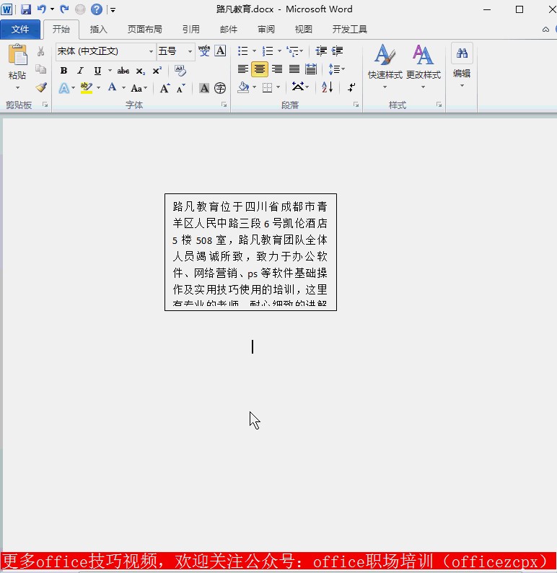Switch to the 插入 tab
The image size is (557, 573).
98,30
